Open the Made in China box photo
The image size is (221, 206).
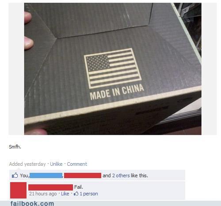point(113,69)
